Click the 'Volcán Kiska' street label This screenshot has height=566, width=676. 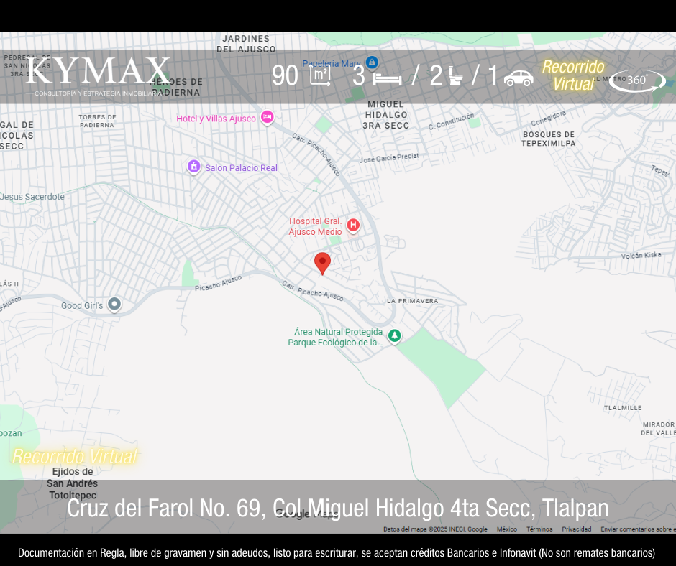(x=641, y=256)
